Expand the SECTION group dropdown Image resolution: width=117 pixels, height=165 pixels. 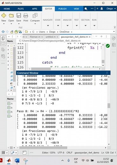(x=86, y=25)
